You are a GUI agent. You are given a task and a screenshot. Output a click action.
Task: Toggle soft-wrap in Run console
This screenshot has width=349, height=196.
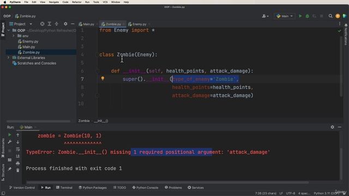coord(18,149)
